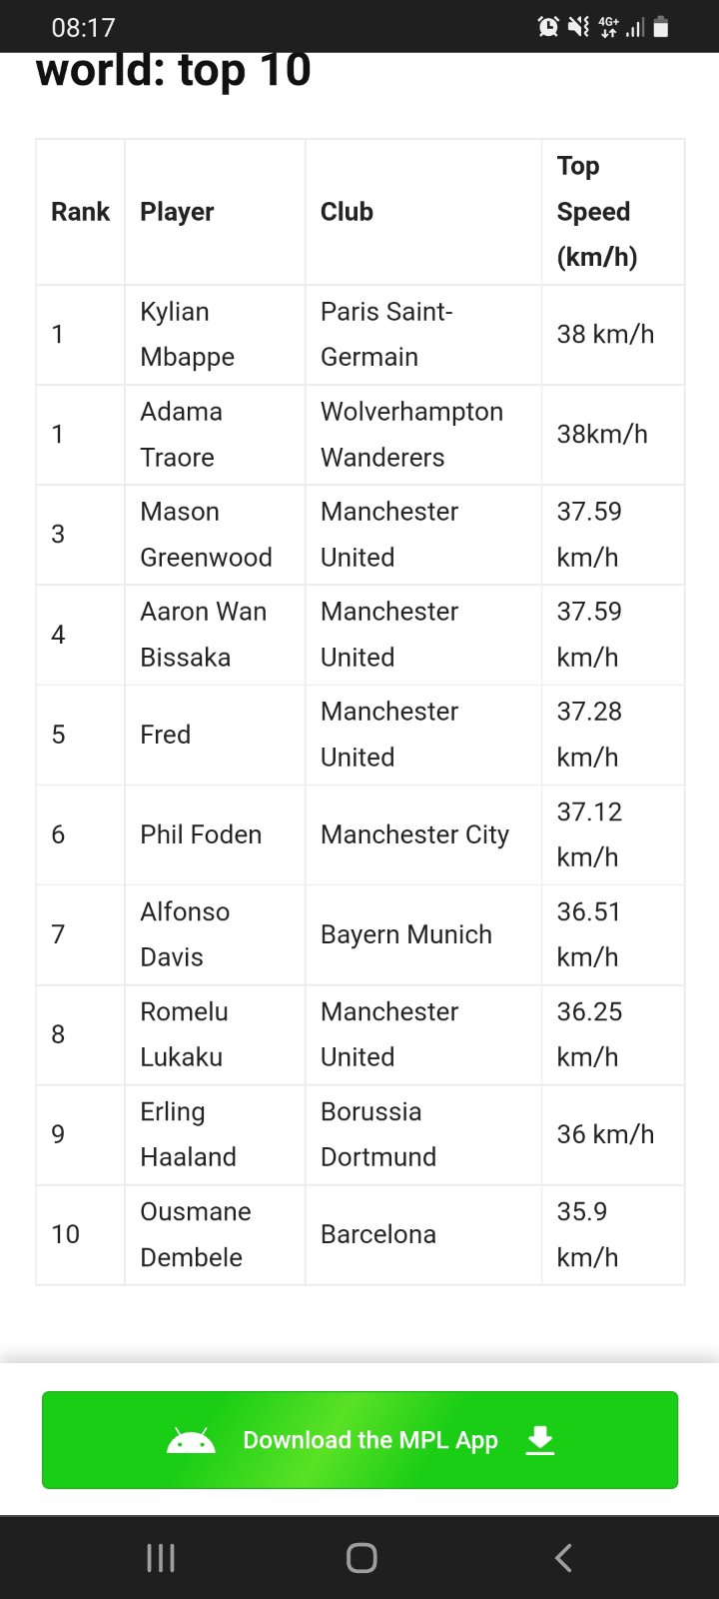This screenshot has height=1599, width=719.
Task: Go back using navigation chevron
Action: [x=563, y=1557]
